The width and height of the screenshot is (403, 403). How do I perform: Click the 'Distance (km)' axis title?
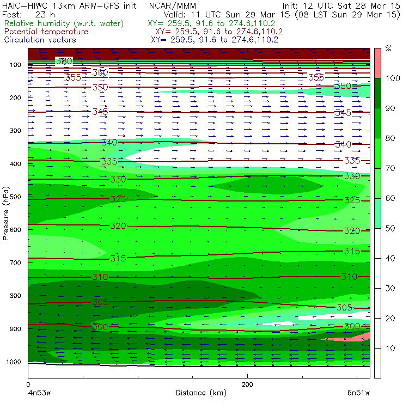point(201,393)
